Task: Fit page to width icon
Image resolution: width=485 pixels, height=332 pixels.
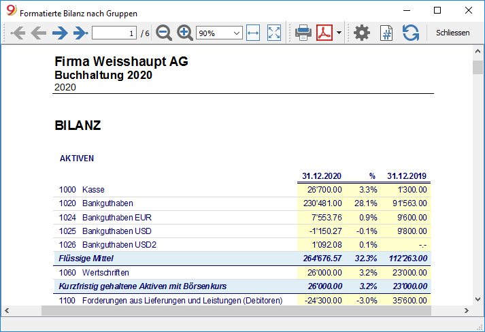Action: [x=253, y=33]
